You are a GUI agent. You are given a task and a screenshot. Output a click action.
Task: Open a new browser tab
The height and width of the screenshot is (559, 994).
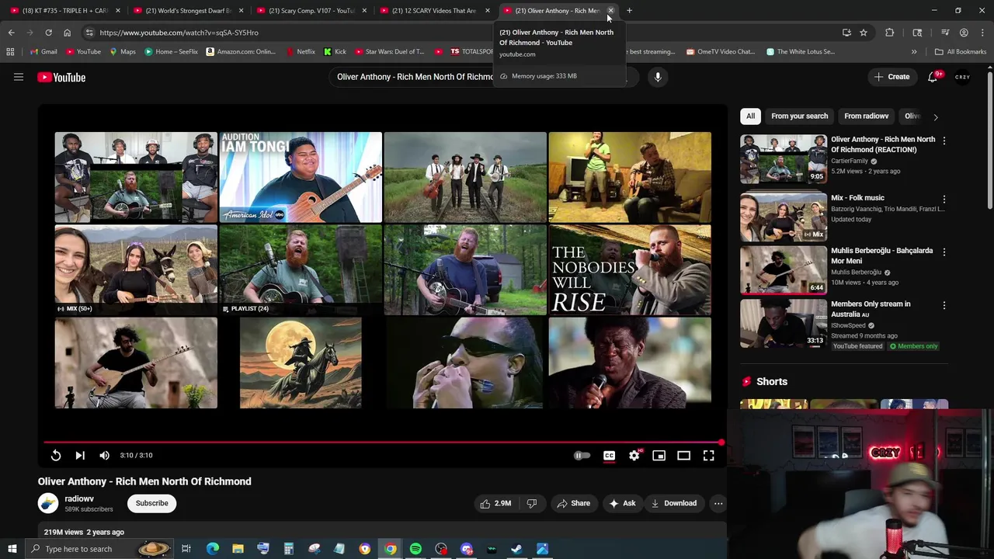(x=629, y=11)
